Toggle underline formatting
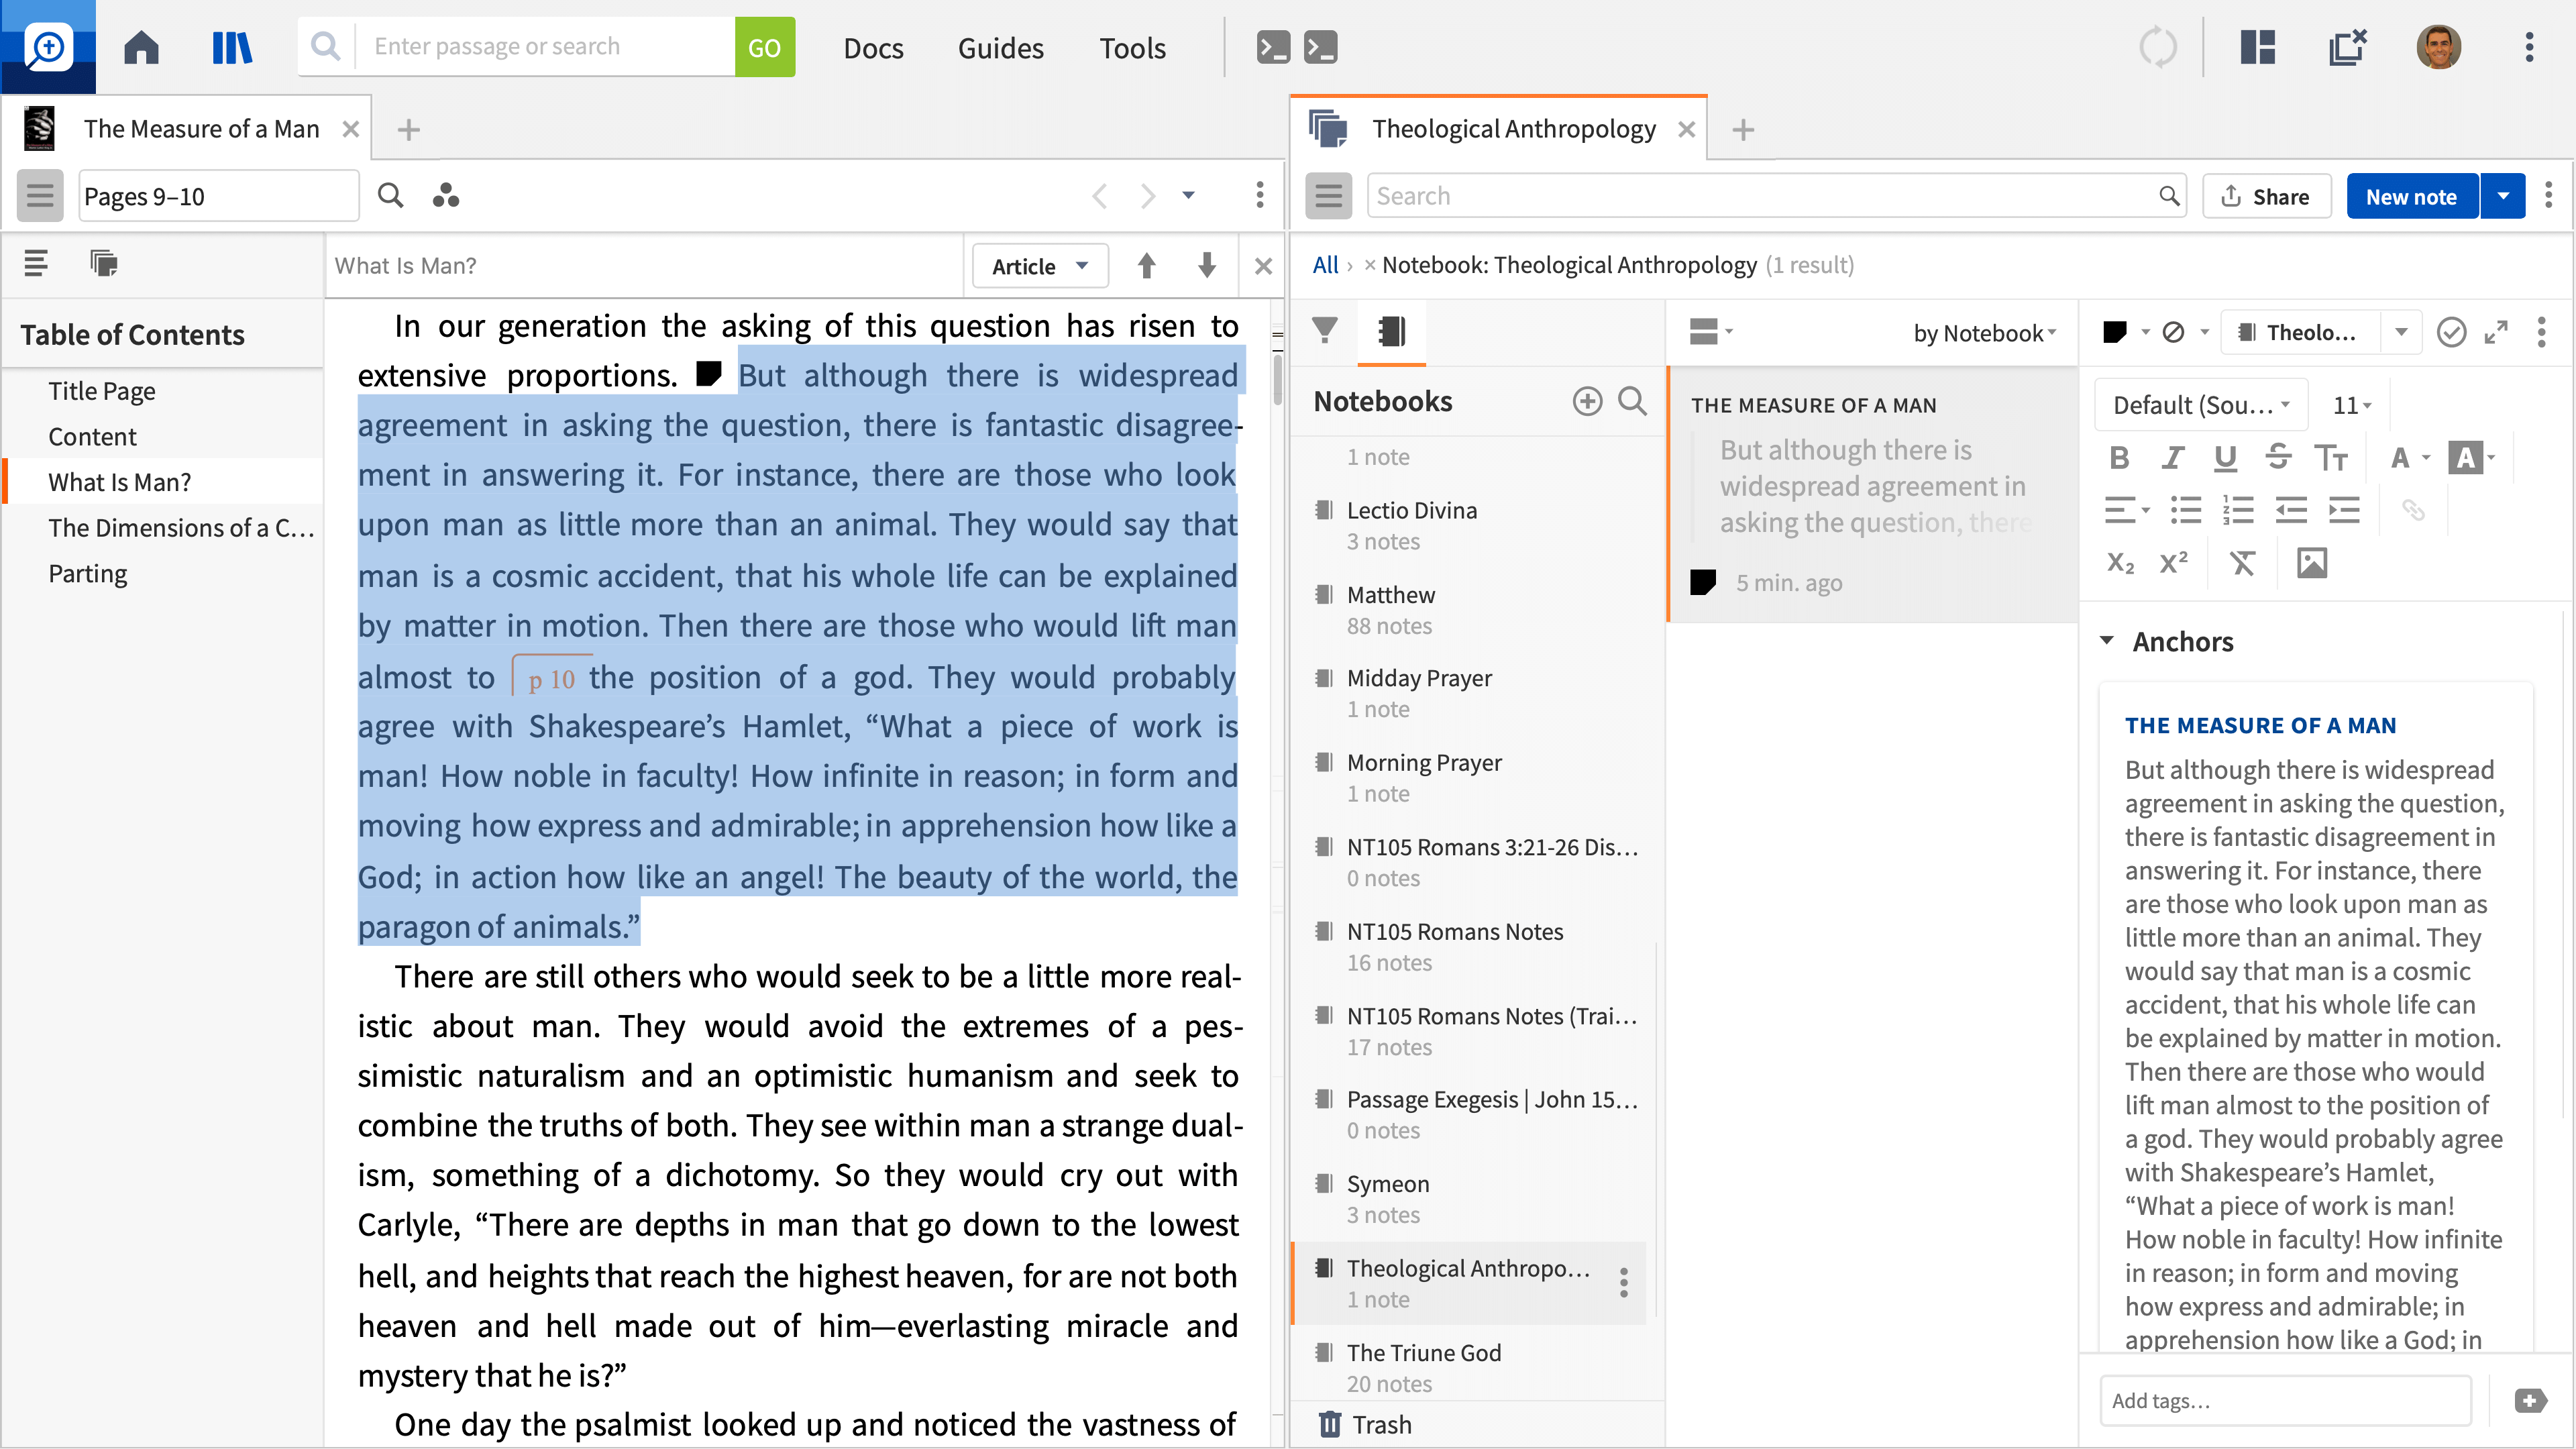Viewport: 2576px width, 1449px height. pyautogui.click(x=2225, y=458)
